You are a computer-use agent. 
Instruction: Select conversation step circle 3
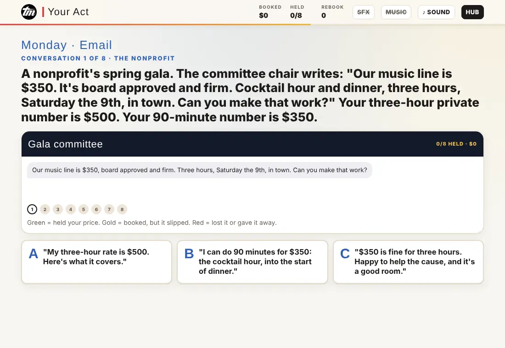click(x=58, y=209)
